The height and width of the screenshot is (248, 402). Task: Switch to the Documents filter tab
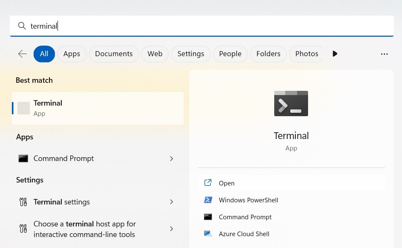coord(113,54)
